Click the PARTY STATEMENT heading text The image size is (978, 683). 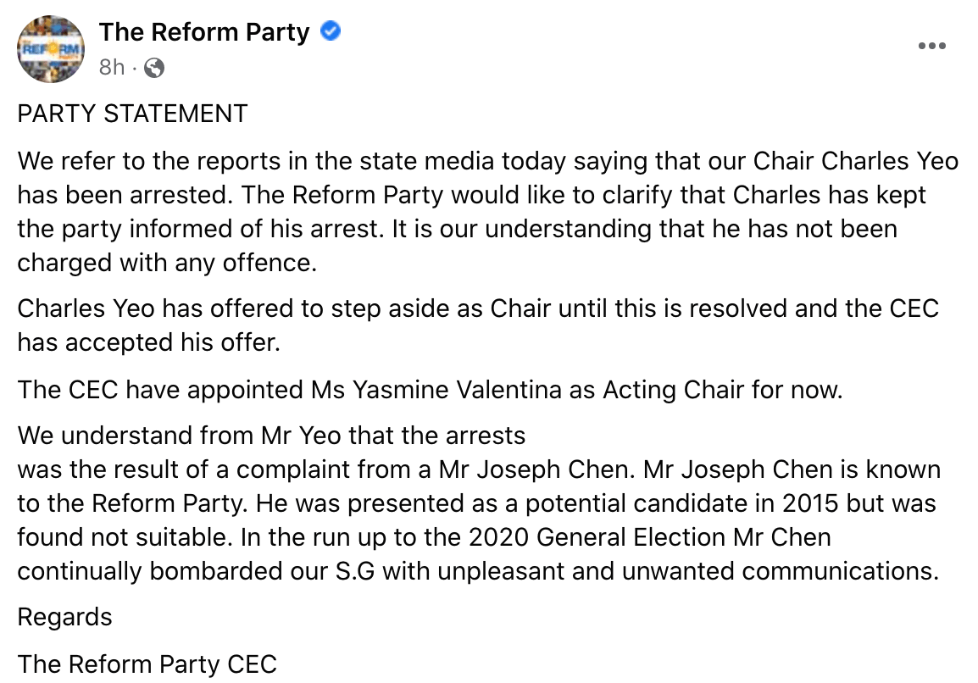[x=132, y=114]
